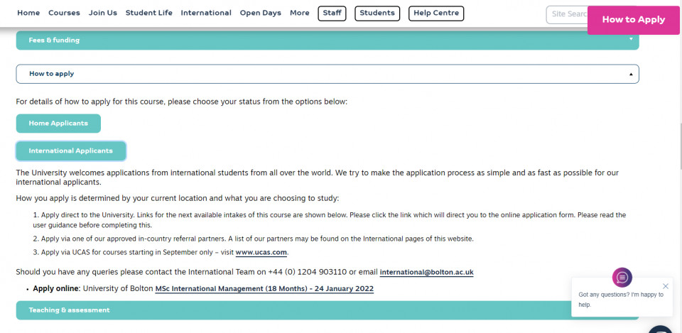Click the Fees & funding arrow
This screenshot has width=682, height=333.
[631, 39]
